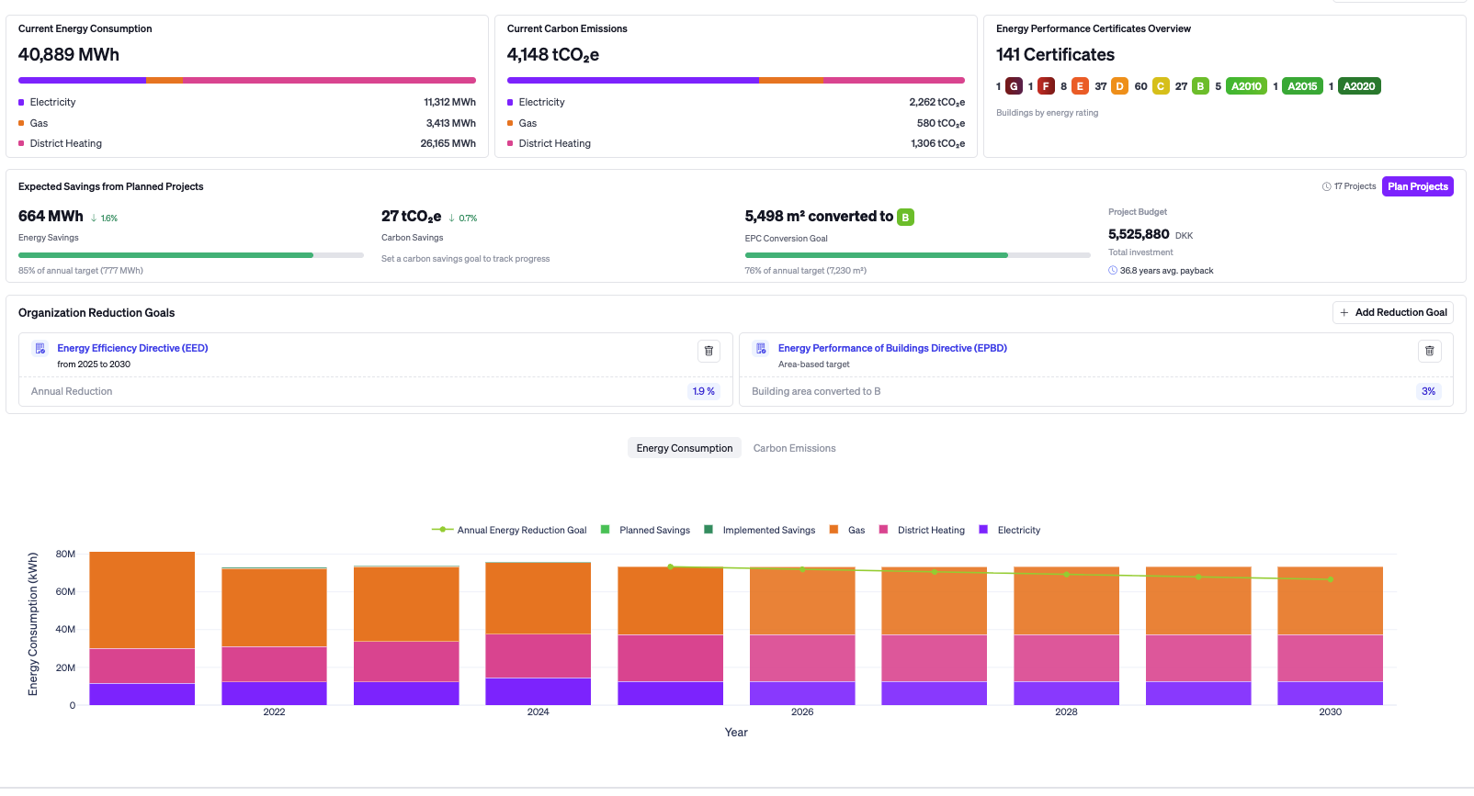Click the green B badge in EPC conversion

click(905, 218)
